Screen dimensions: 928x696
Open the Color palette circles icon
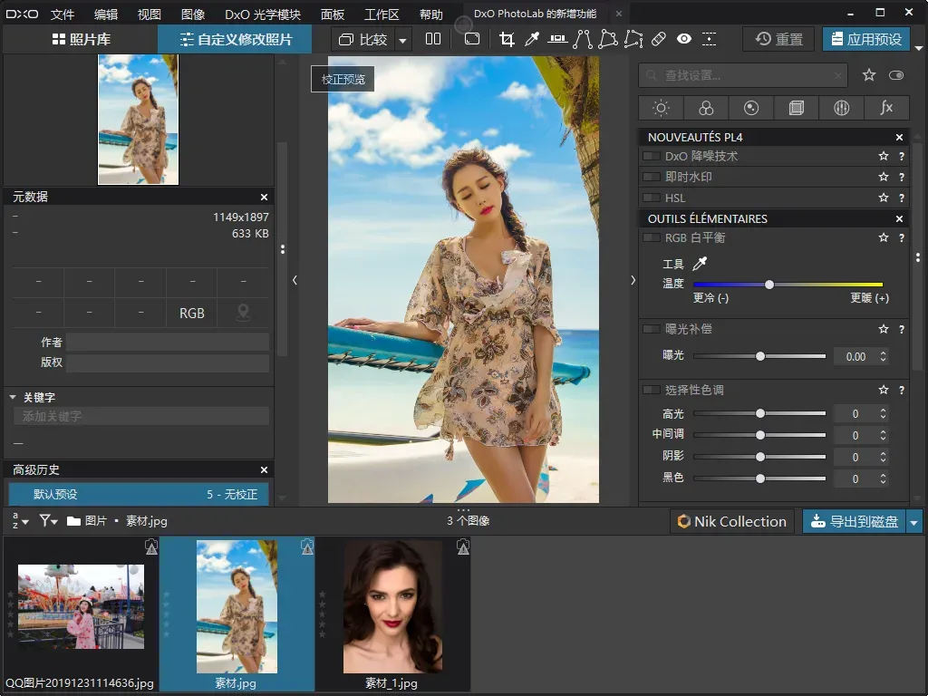pyautogui.click(x=706, y=108)
